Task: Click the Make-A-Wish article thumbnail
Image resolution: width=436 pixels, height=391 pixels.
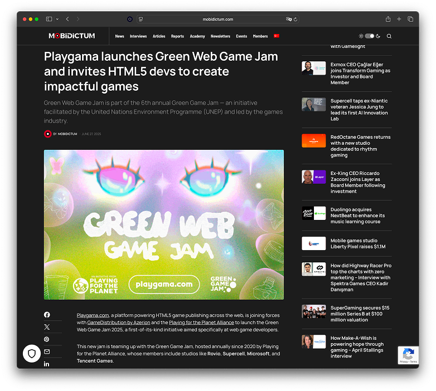Action: 314,341
